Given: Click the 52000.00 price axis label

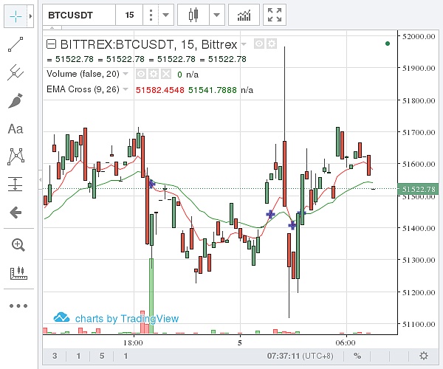Looking at the screenshot, I should coord(419,36).
